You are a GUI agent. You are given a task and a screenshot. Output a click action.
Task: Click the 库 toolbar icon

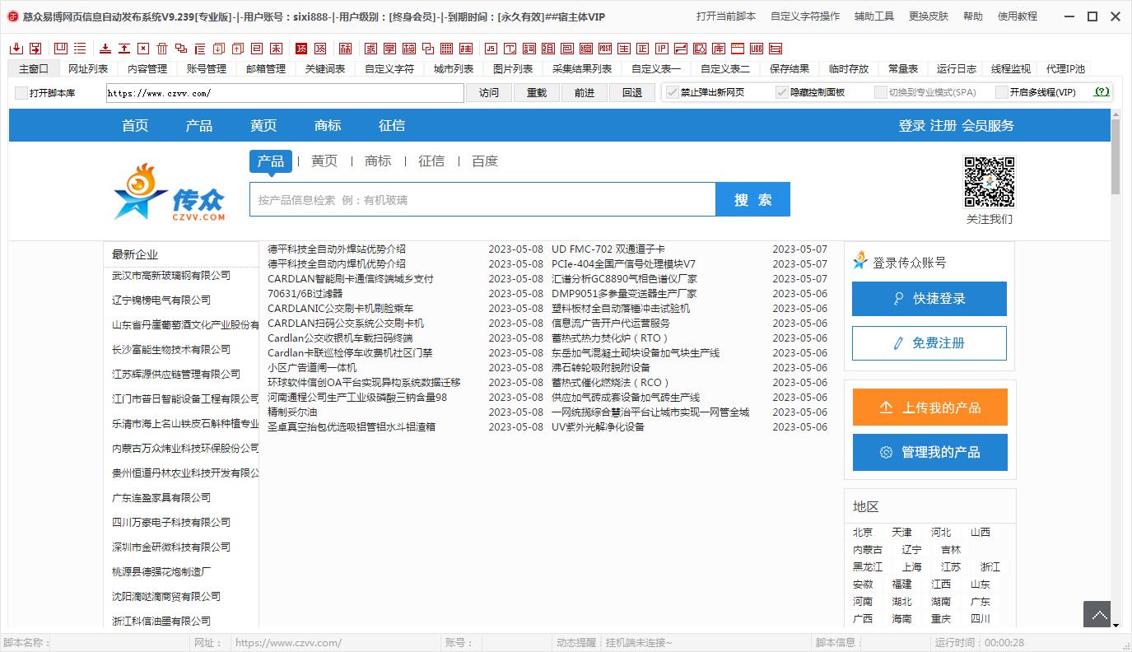pos(718,49)
